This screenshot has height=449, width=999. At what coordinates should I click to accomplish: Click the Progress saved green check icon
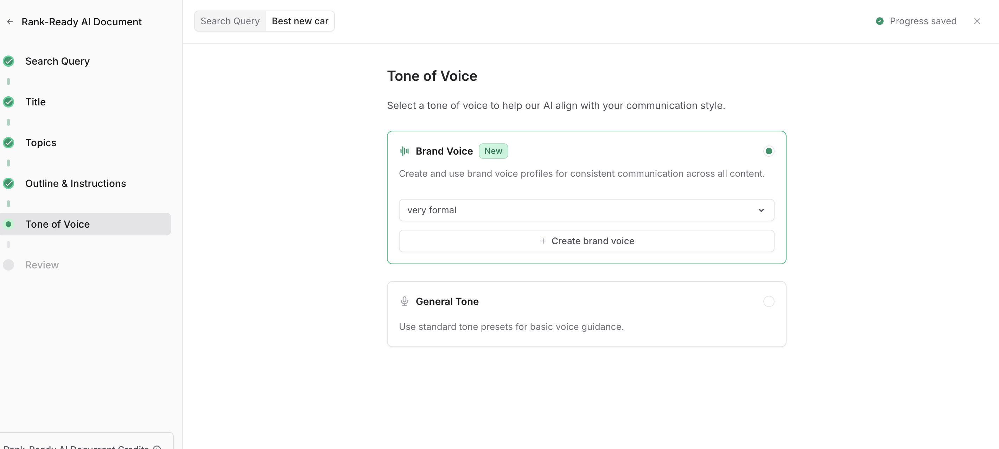[879, 21]
